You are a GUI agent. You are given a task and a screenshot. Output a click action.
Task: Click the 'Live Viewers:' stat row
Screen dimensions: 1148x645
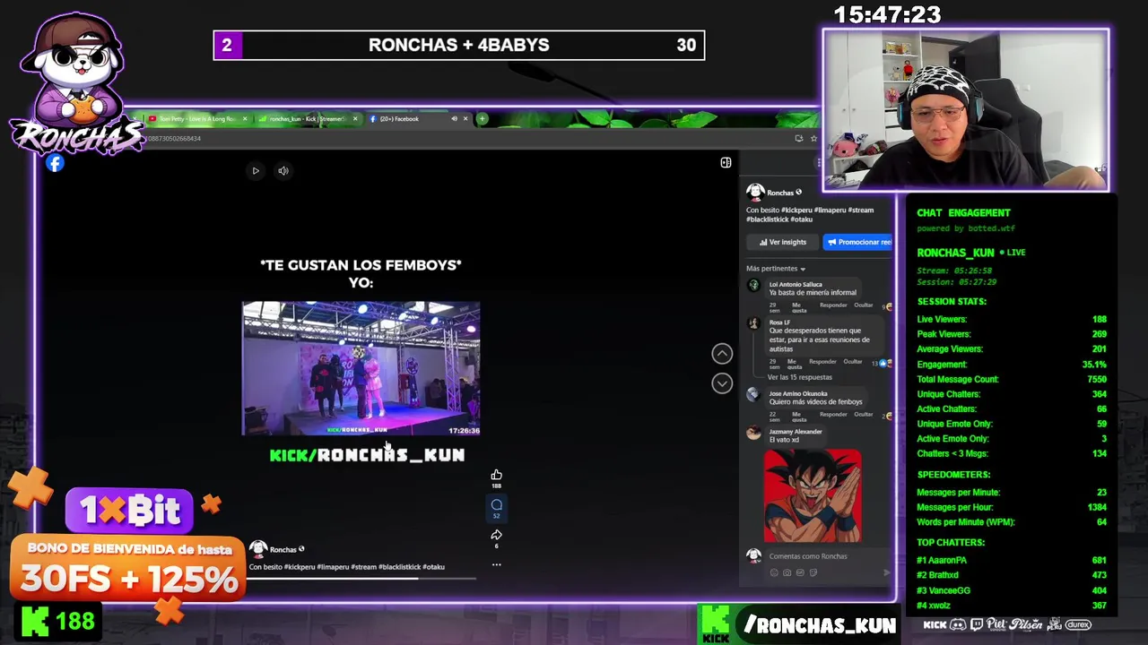[1012, 319]
